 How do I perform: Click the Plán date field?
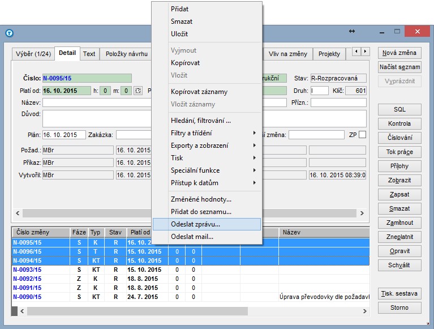tap(64, 135)
